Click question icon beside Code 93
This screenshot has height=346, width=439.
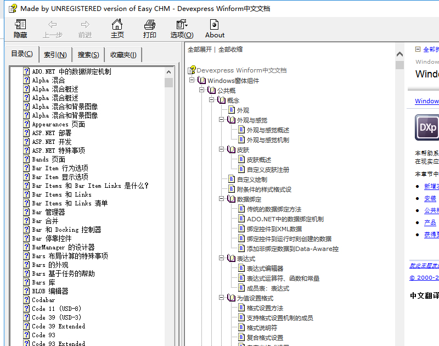coord(26,335)
